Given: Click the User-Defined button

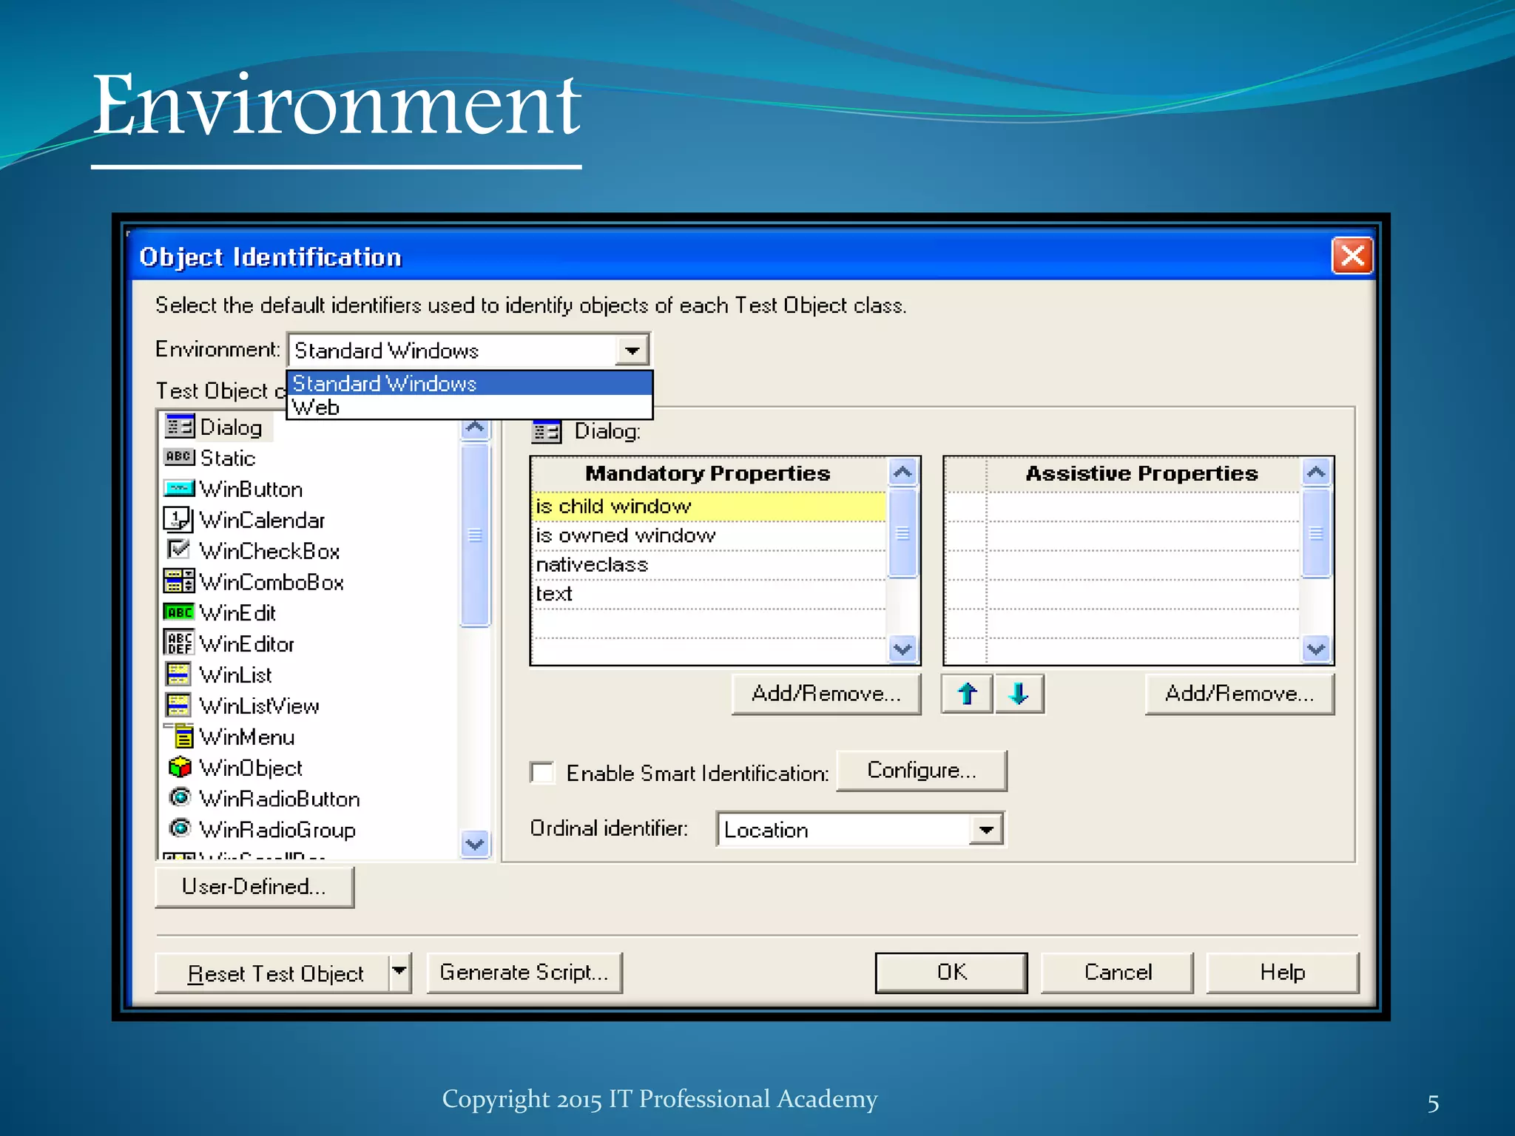Looking at the screenshot, I should coord(254,887).
